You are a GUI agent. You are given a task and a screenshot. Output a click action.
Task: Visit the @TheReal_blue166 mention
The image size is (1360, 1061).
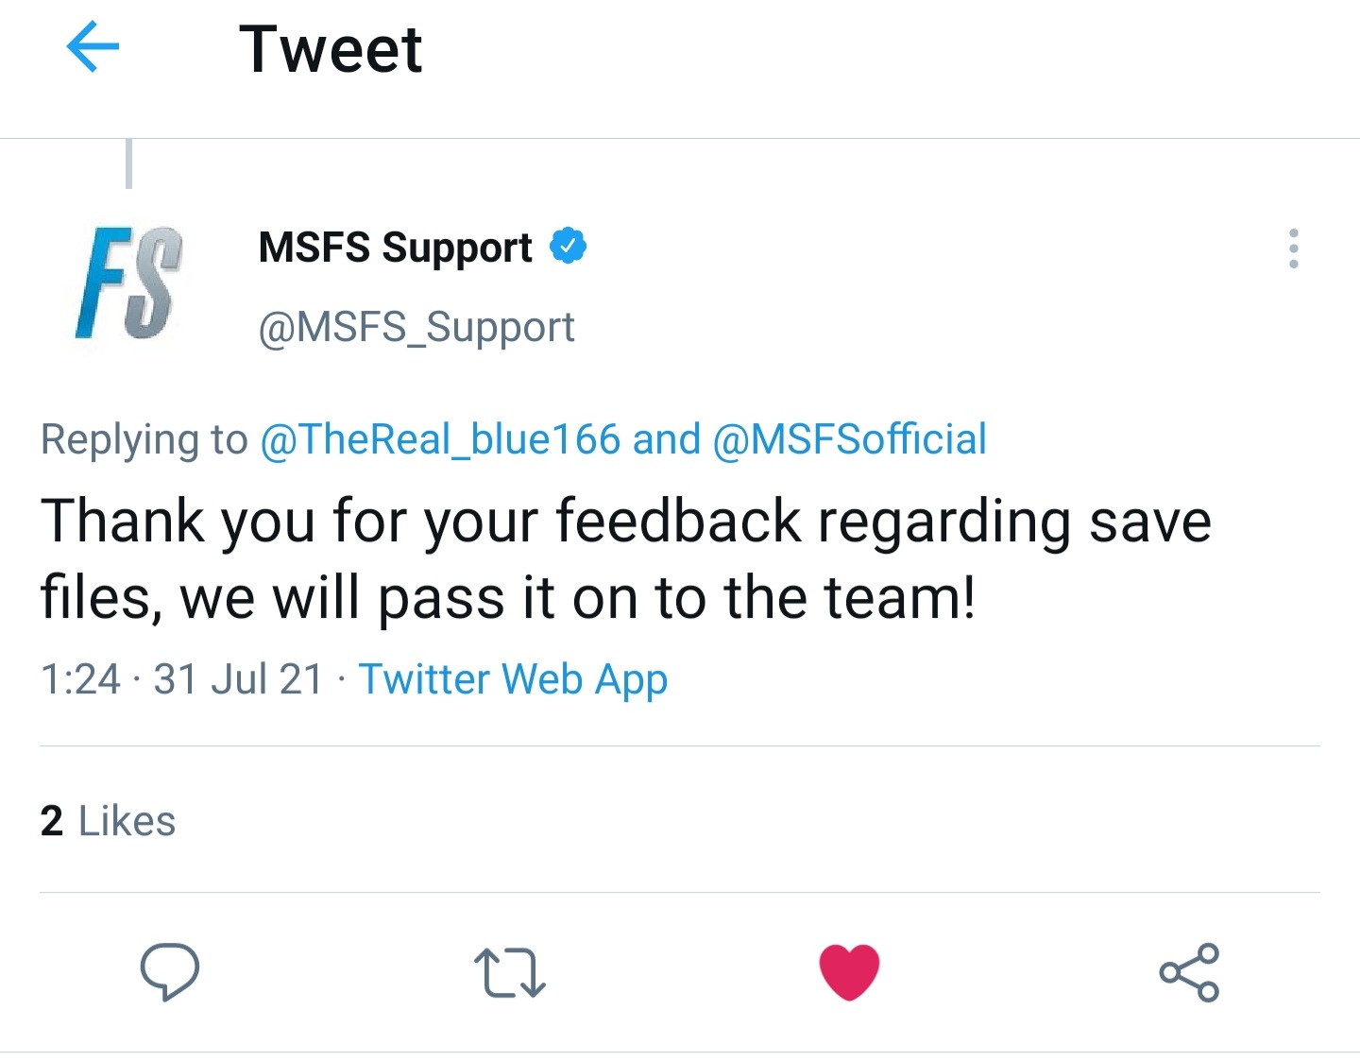[x=439, y=439]
